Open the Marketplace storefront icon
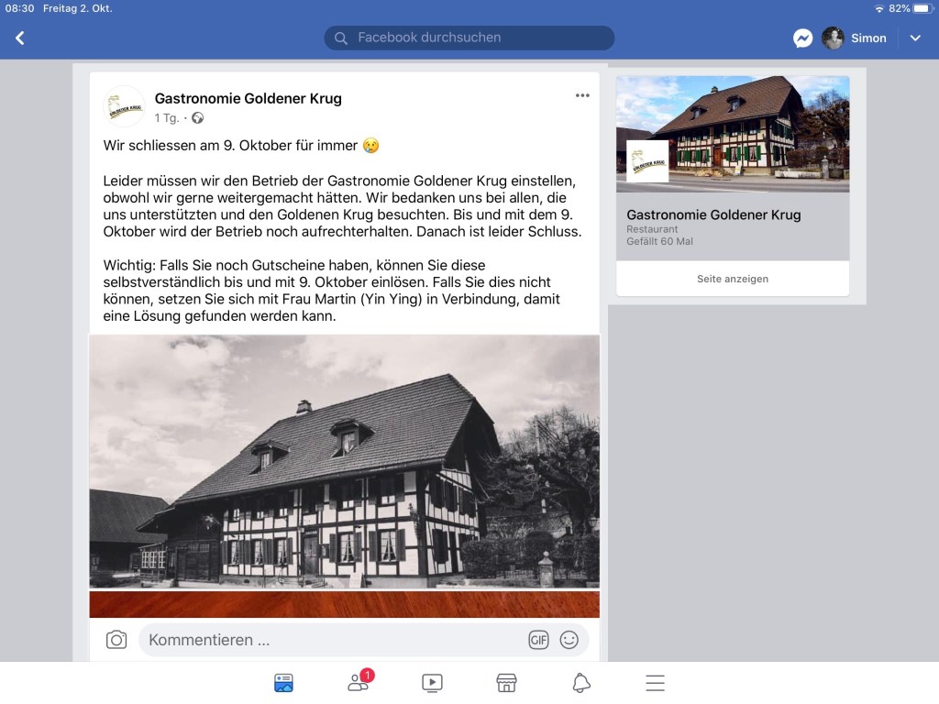 point(506,682)
